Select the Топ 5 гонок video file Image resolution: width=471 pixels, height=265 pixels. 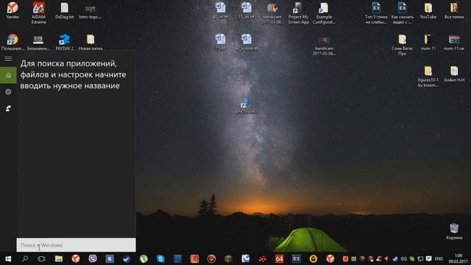376,13
